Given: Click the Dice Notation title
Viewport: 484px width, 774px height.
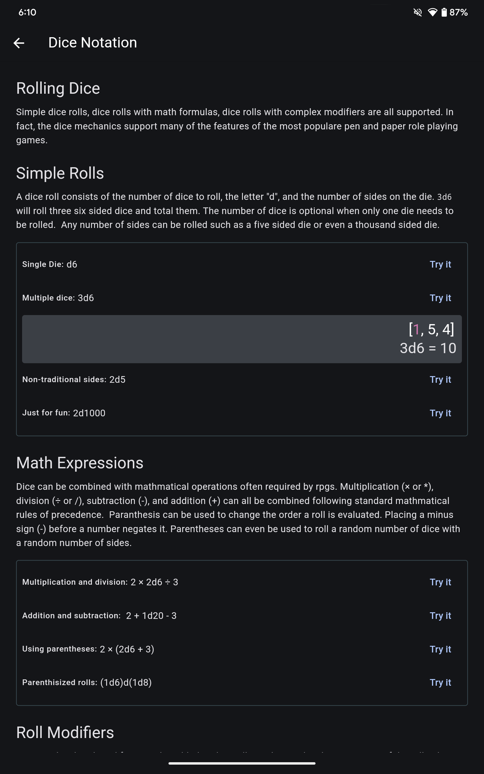Looking at the screenshot, I should click(x=93, y=43).
